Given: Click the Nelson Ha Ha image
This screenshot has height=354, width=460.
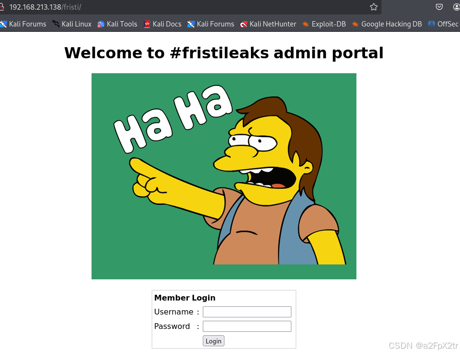Looking at the screenshot, I should [x=224, y=176].
